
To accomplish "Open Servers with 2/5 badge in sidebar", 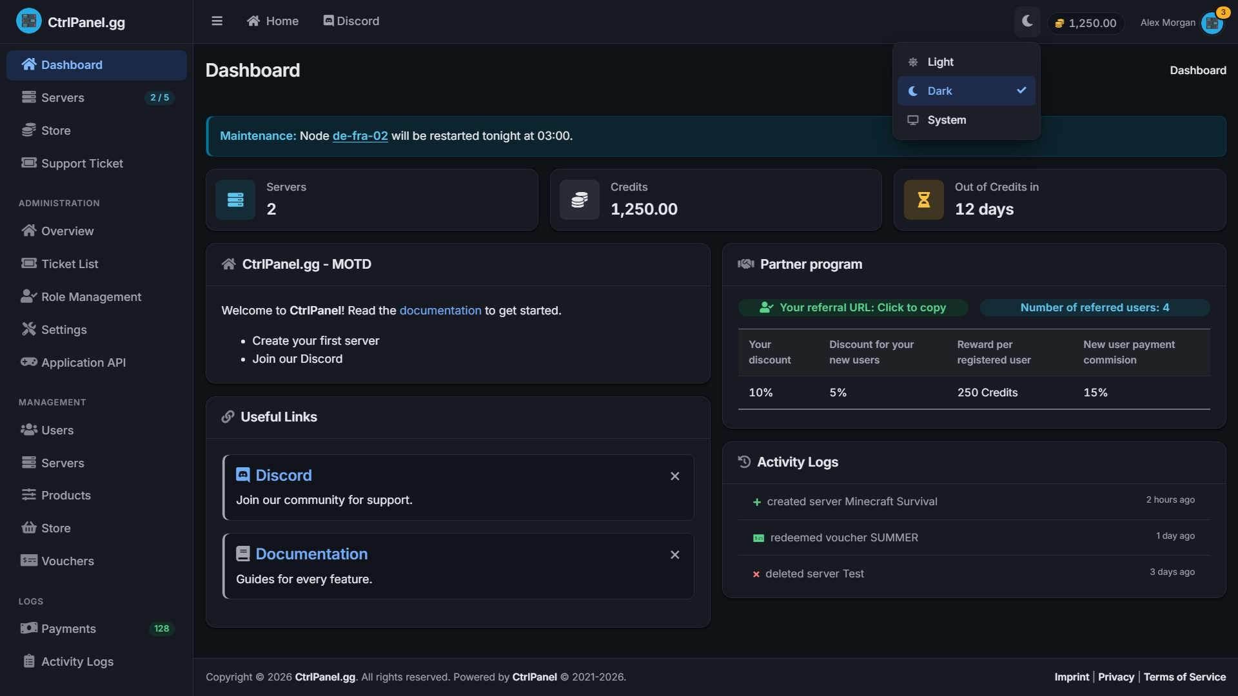I will tap(97, 98).
